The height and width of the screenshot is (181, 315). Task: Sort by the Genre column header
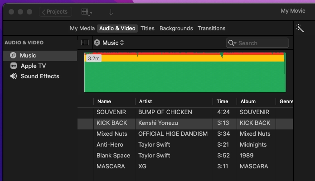pos(286,101)
